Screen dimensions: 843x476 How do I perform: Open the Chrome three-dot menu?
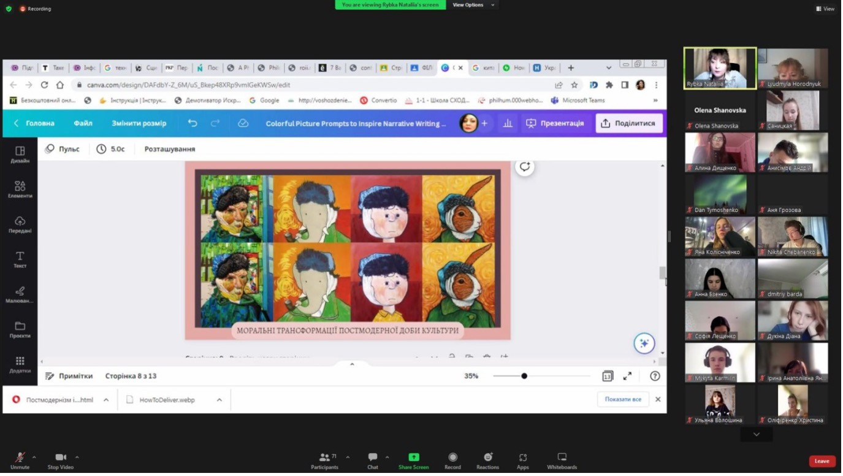656,85
